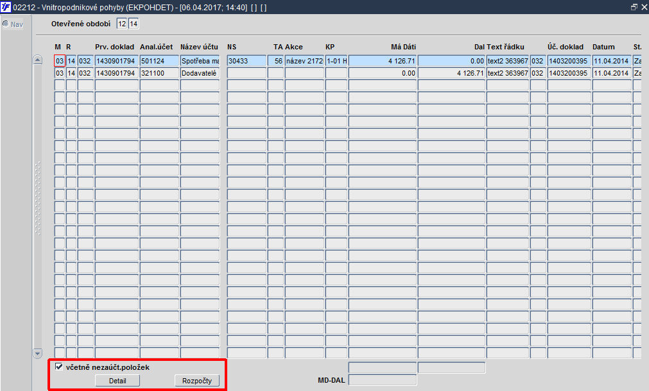Click Datum 11.04.2014 in Dodavatelé row
This screenshot has width=649, height=391.
point(612,73)
